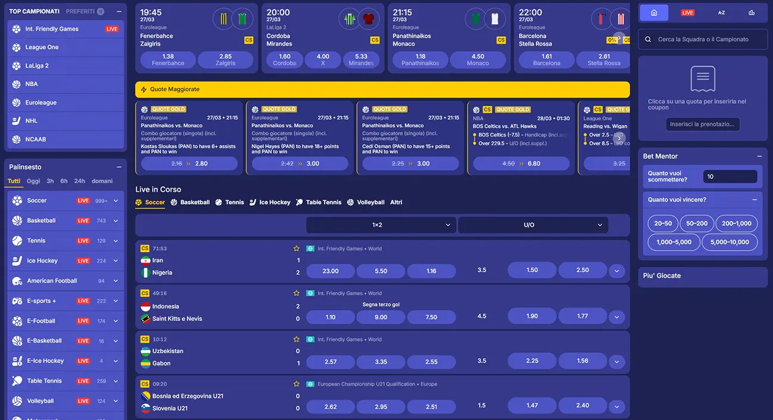Click the Quanto vuoi scommettere amount field
The image size is (773, 420).
coord(730,176)
